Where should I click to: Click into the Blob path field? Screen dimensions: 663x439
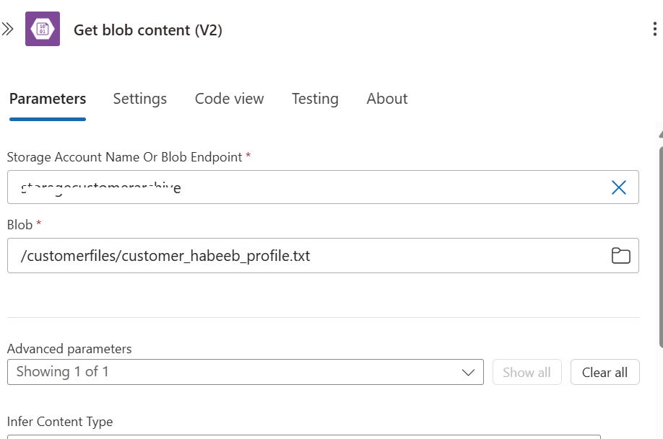(303, 256)
